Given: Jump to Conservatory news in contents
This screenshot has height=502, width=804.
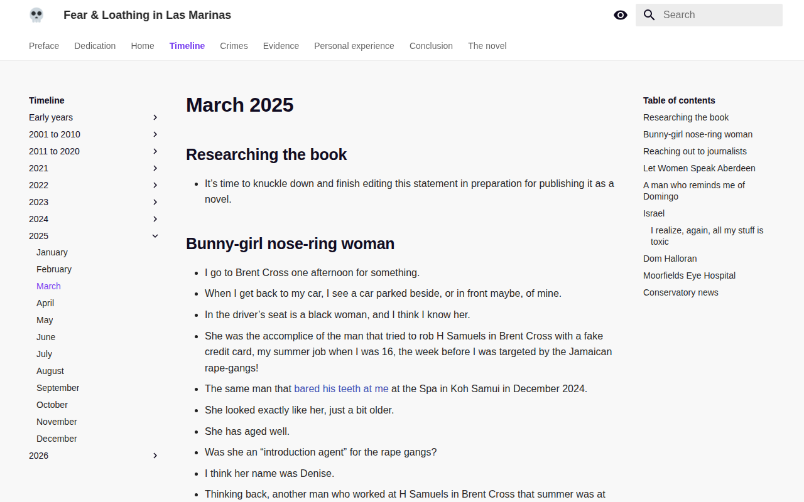Looking at the screenshot, I should coord(680,292).
